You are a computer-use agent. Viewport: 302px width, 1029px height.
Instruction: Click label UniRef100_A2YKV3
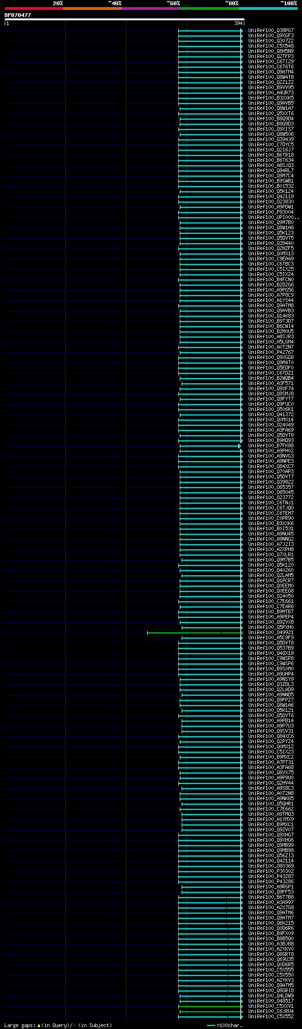[x=271, y=980]
